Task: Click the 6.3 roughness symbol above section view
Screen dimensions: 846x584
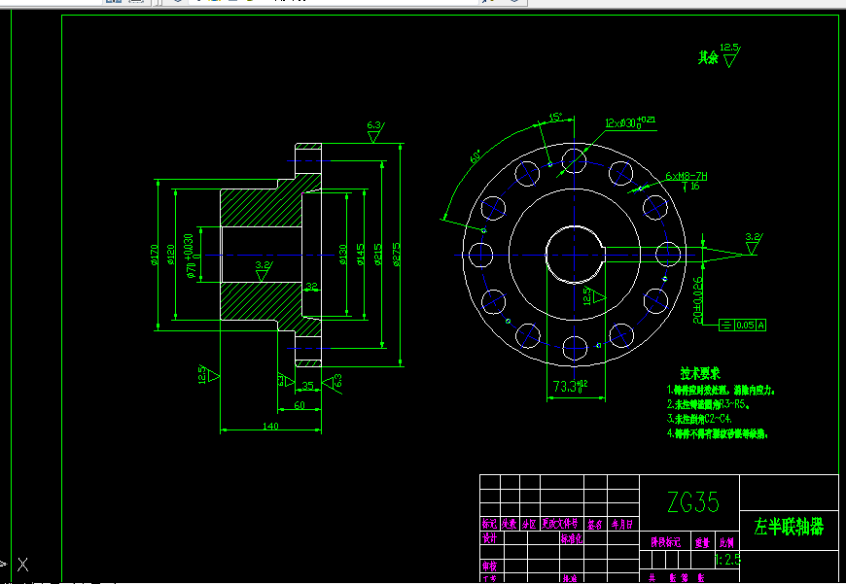Action: tap(374, 131)
